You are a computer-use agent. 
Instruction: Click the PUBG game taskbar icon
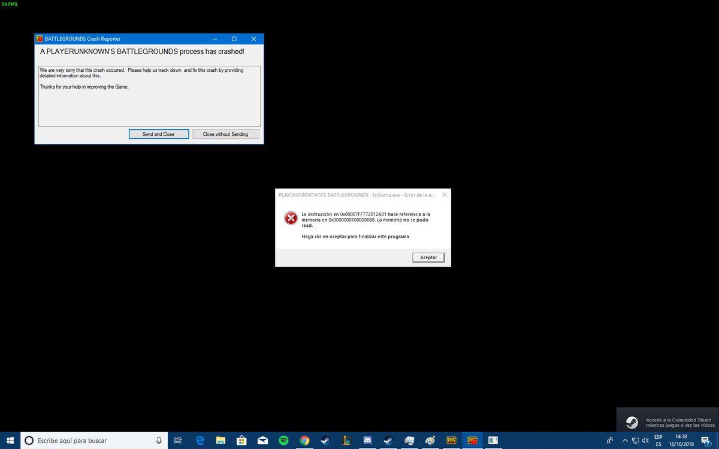451,441
